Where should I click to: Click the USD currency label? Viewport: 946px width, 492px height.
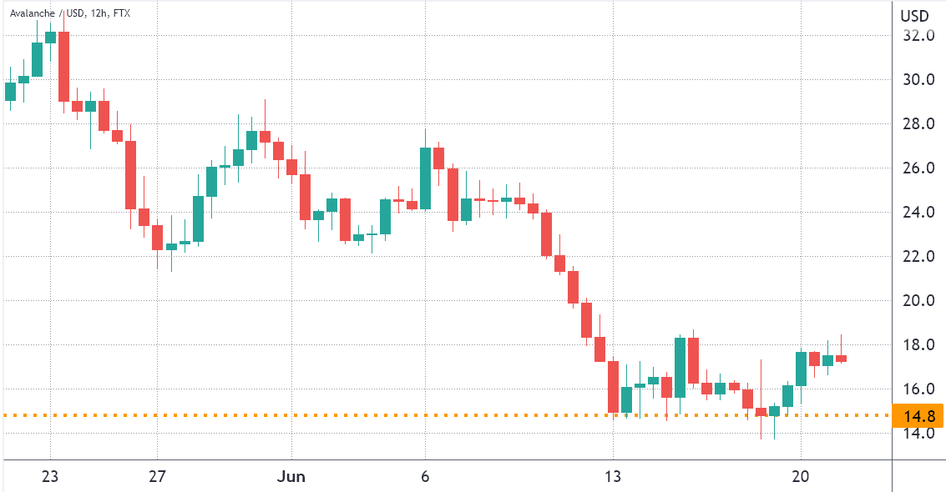(914, 16)
